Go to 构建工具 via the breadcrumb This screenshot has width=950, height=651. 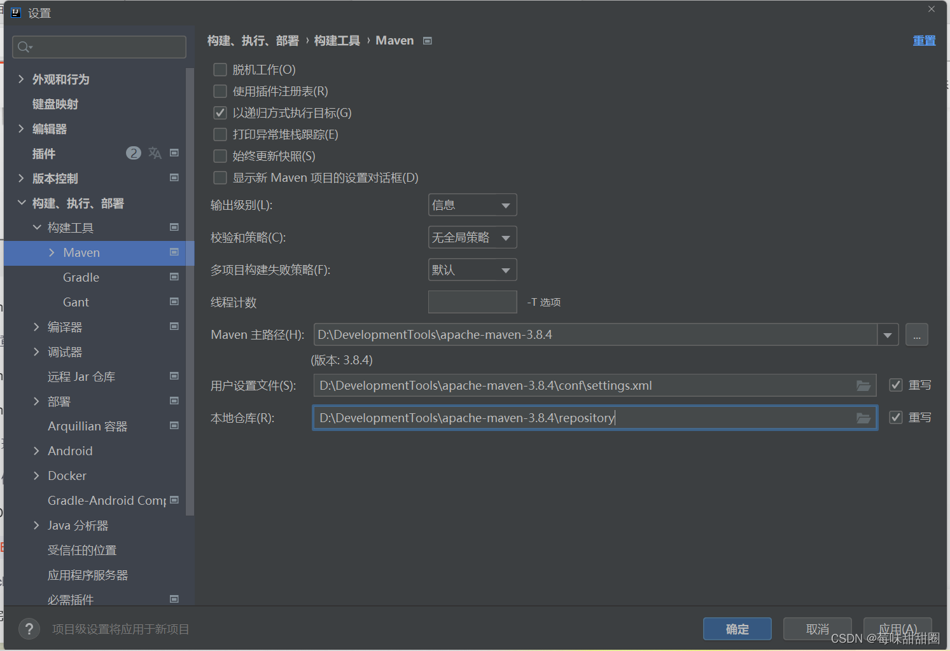(x=337, y=40)
